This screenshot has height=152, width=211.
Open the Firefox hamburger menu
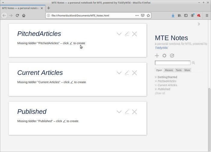pos(207,16)
